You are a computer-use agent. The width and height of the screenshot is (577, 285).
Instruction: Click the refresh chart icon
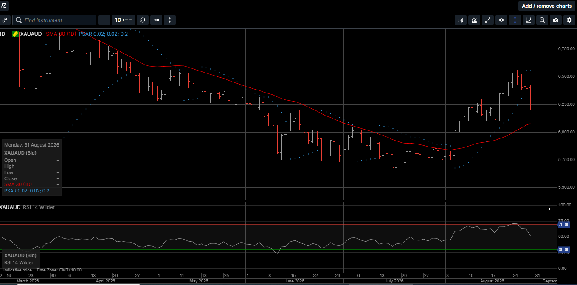[x=142, y=20]
